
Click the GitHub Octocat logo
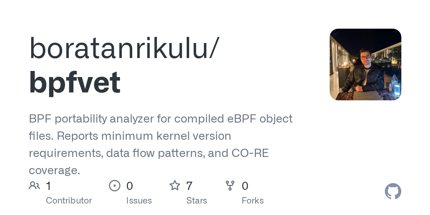click(x=393, y=192)
